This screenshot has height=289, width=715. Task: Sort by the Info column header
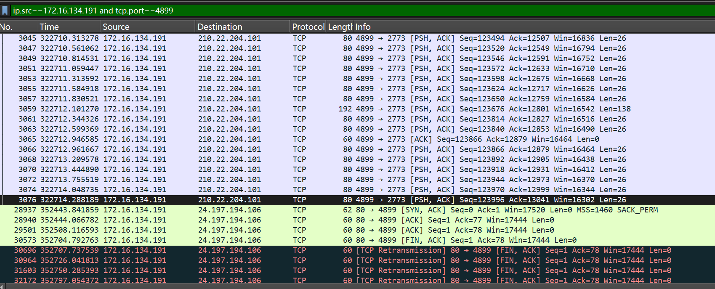(534, 27)
